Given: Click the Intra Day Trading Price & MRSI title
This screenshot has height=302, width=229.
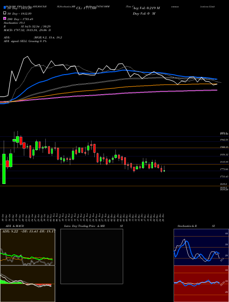Looking at the screenshot, I should coord(93,226).
